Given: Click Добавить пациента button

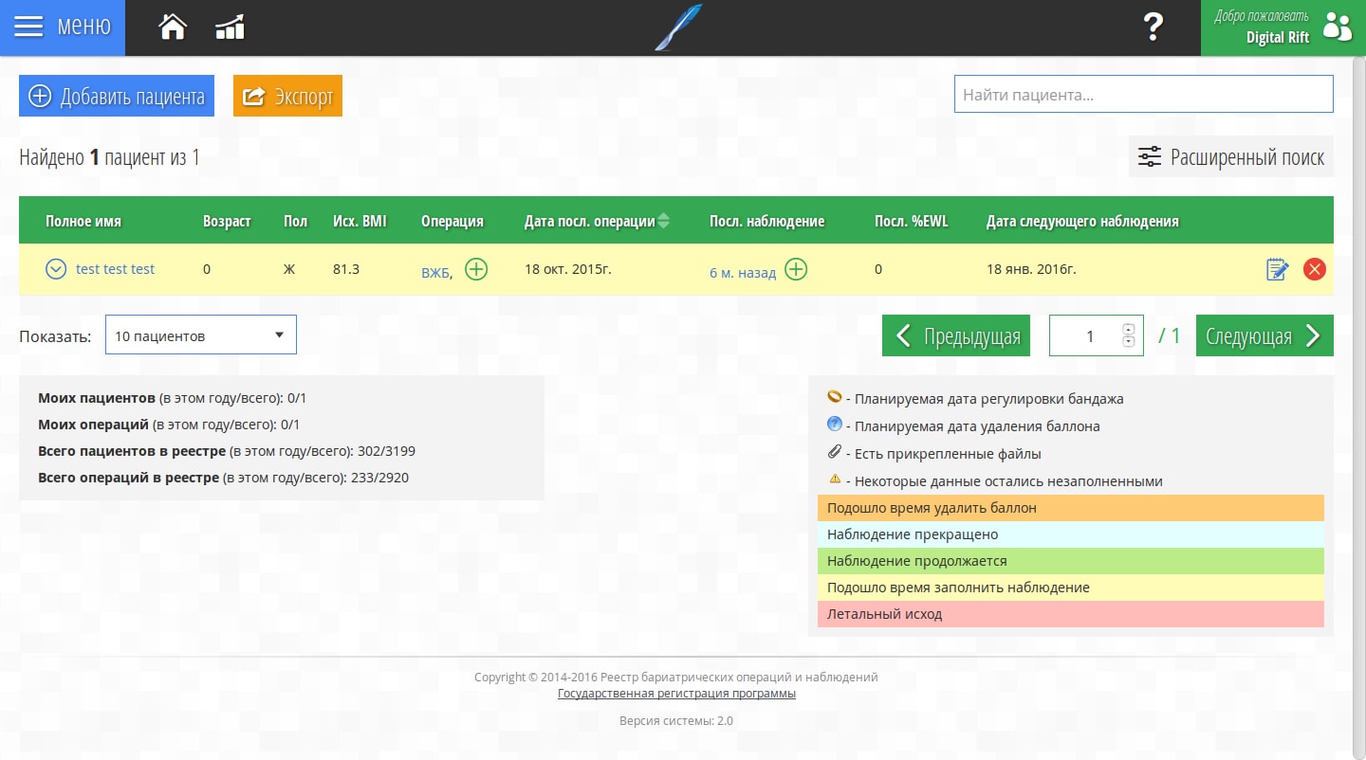Looking at the screenshot, I should click(117, 96).
